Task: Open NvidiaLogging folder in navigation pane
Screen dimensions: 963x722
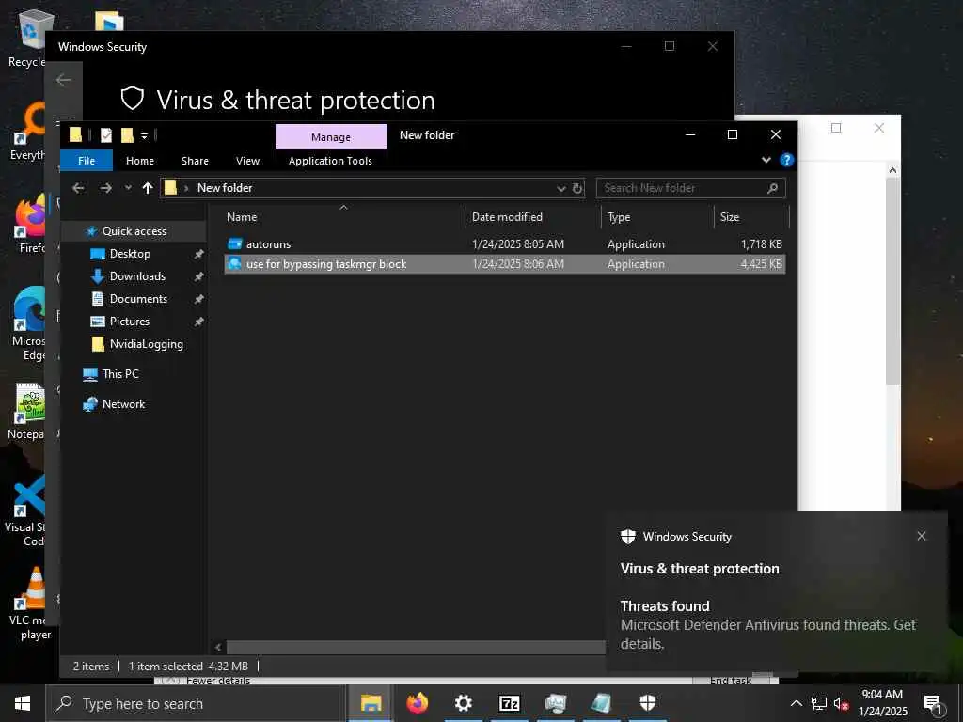Action: (x=146, y=344)
